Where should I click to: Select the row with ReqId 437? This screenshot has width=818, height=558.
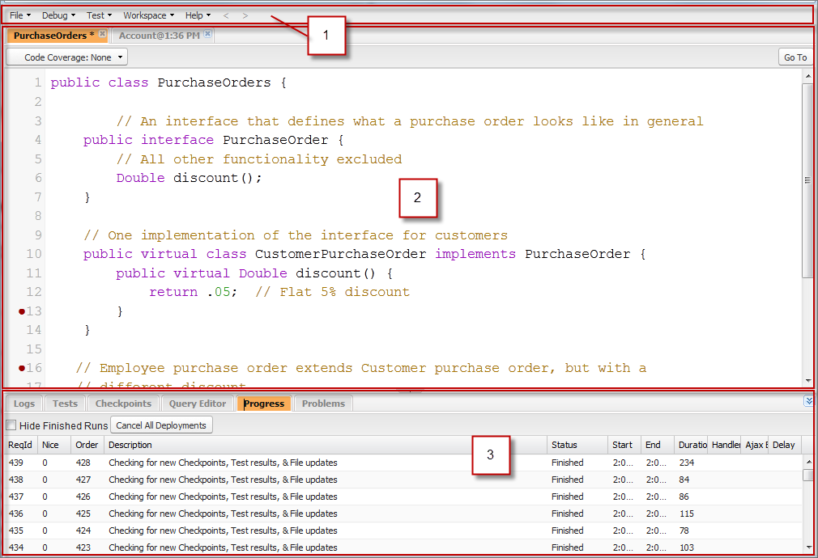point(403,497)
